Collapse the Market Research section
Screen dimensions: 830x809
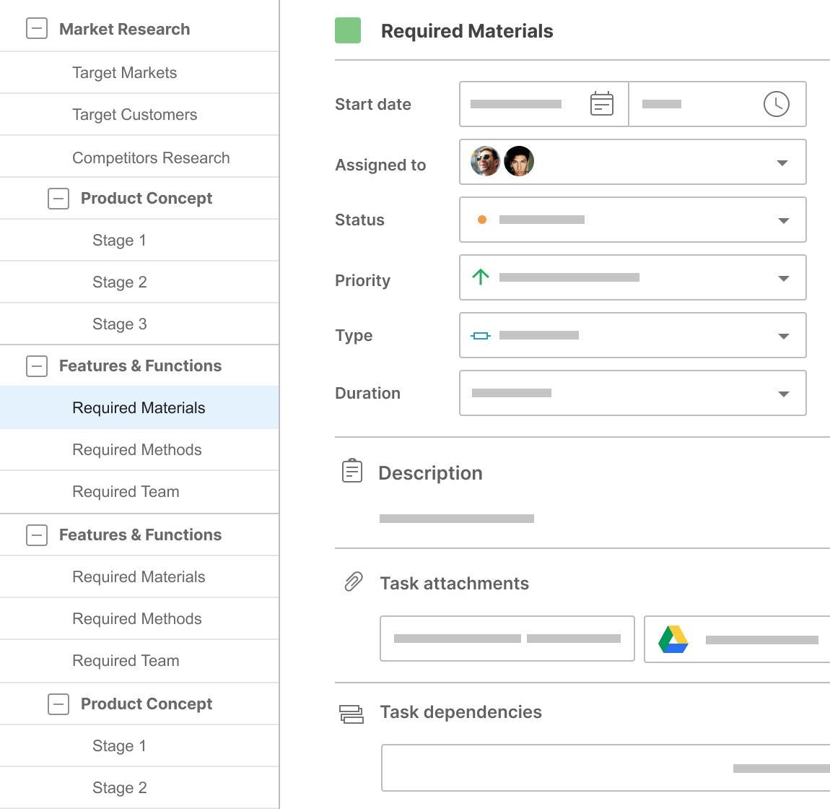[x=36, y=29]
